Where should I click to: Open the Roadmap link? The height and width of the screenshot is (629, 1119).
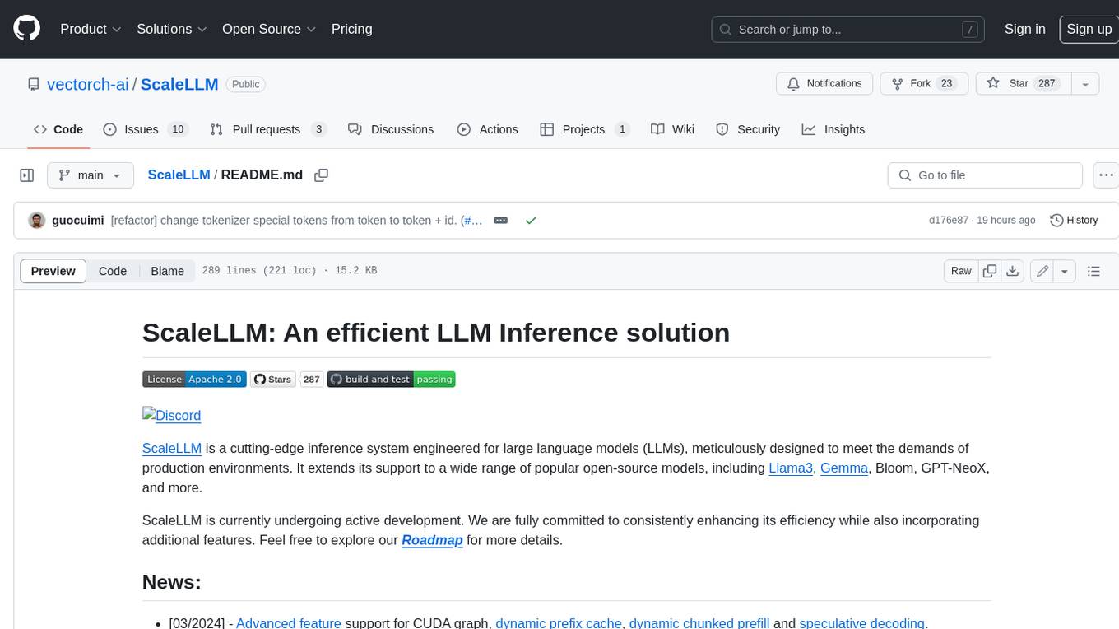point(432,540)
